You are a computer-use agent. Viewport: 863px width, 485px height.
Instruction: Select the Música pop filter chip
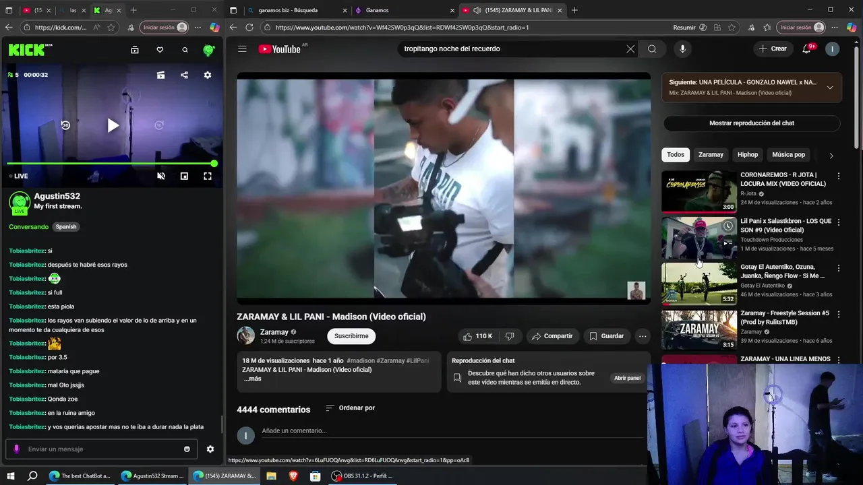788,155
